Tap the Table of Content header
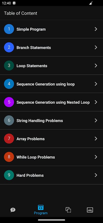Image resolution: width=103 pixels, height=223 pixels. [x=20, y=13]
